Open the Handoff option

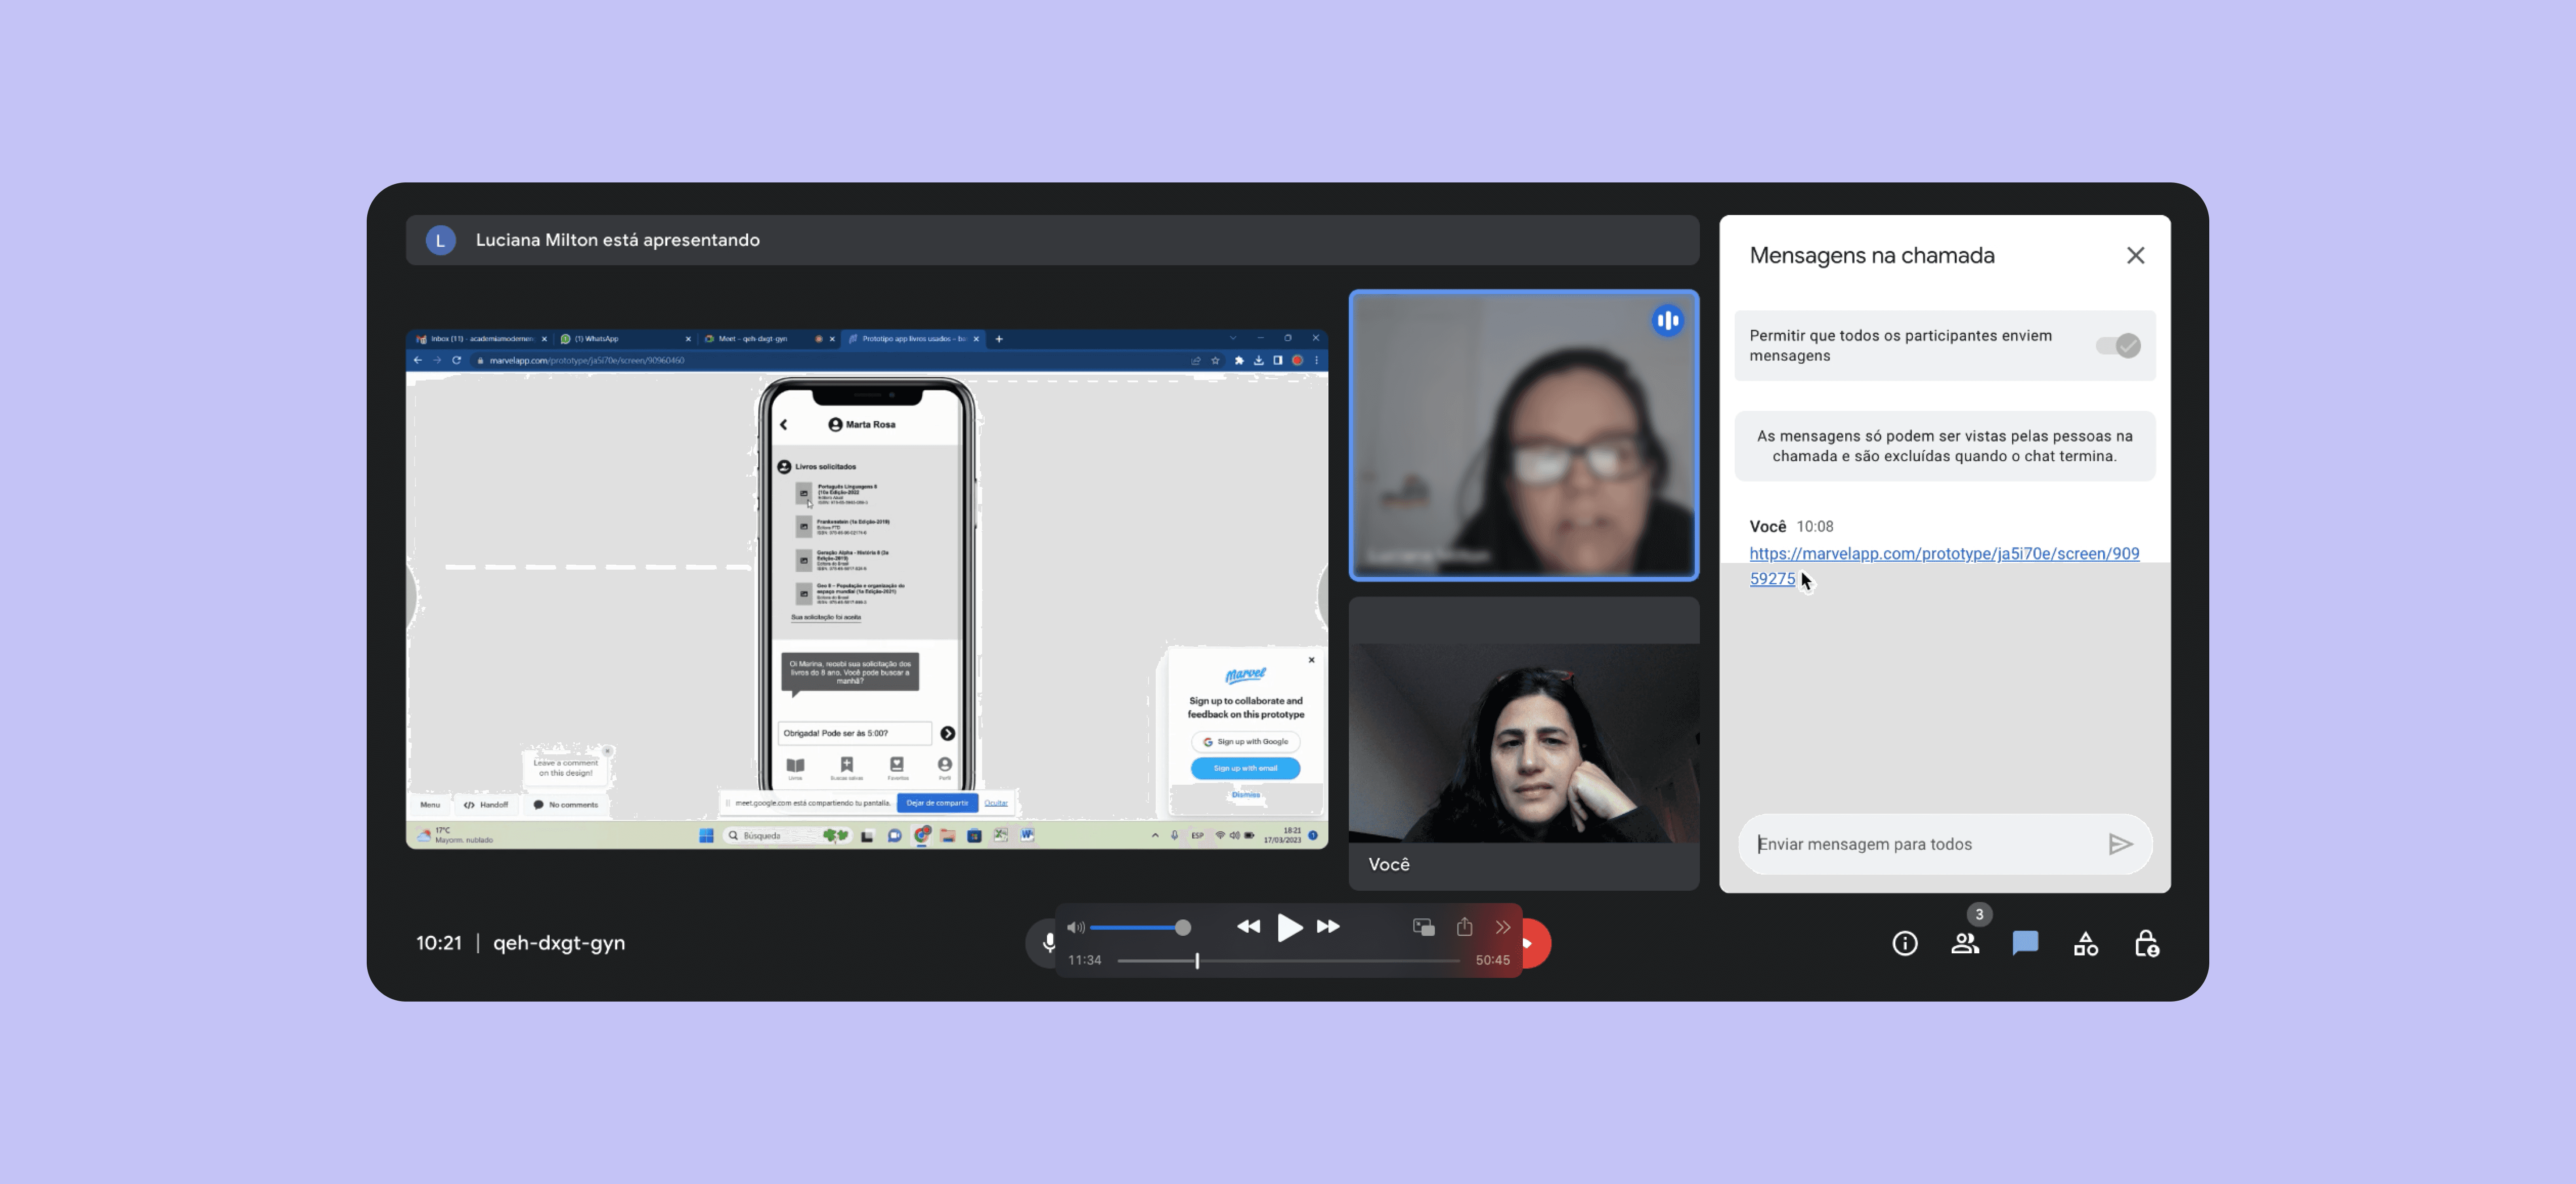click(x=486, y=805)
